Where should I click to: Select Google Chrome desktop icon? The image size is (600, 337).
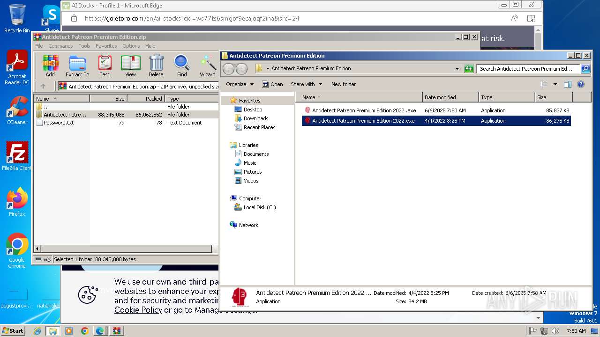17,251
